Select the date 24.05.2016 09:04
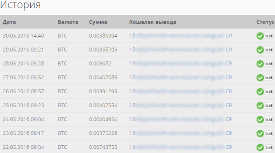The image size is (275, 153). tap(23, 120)
